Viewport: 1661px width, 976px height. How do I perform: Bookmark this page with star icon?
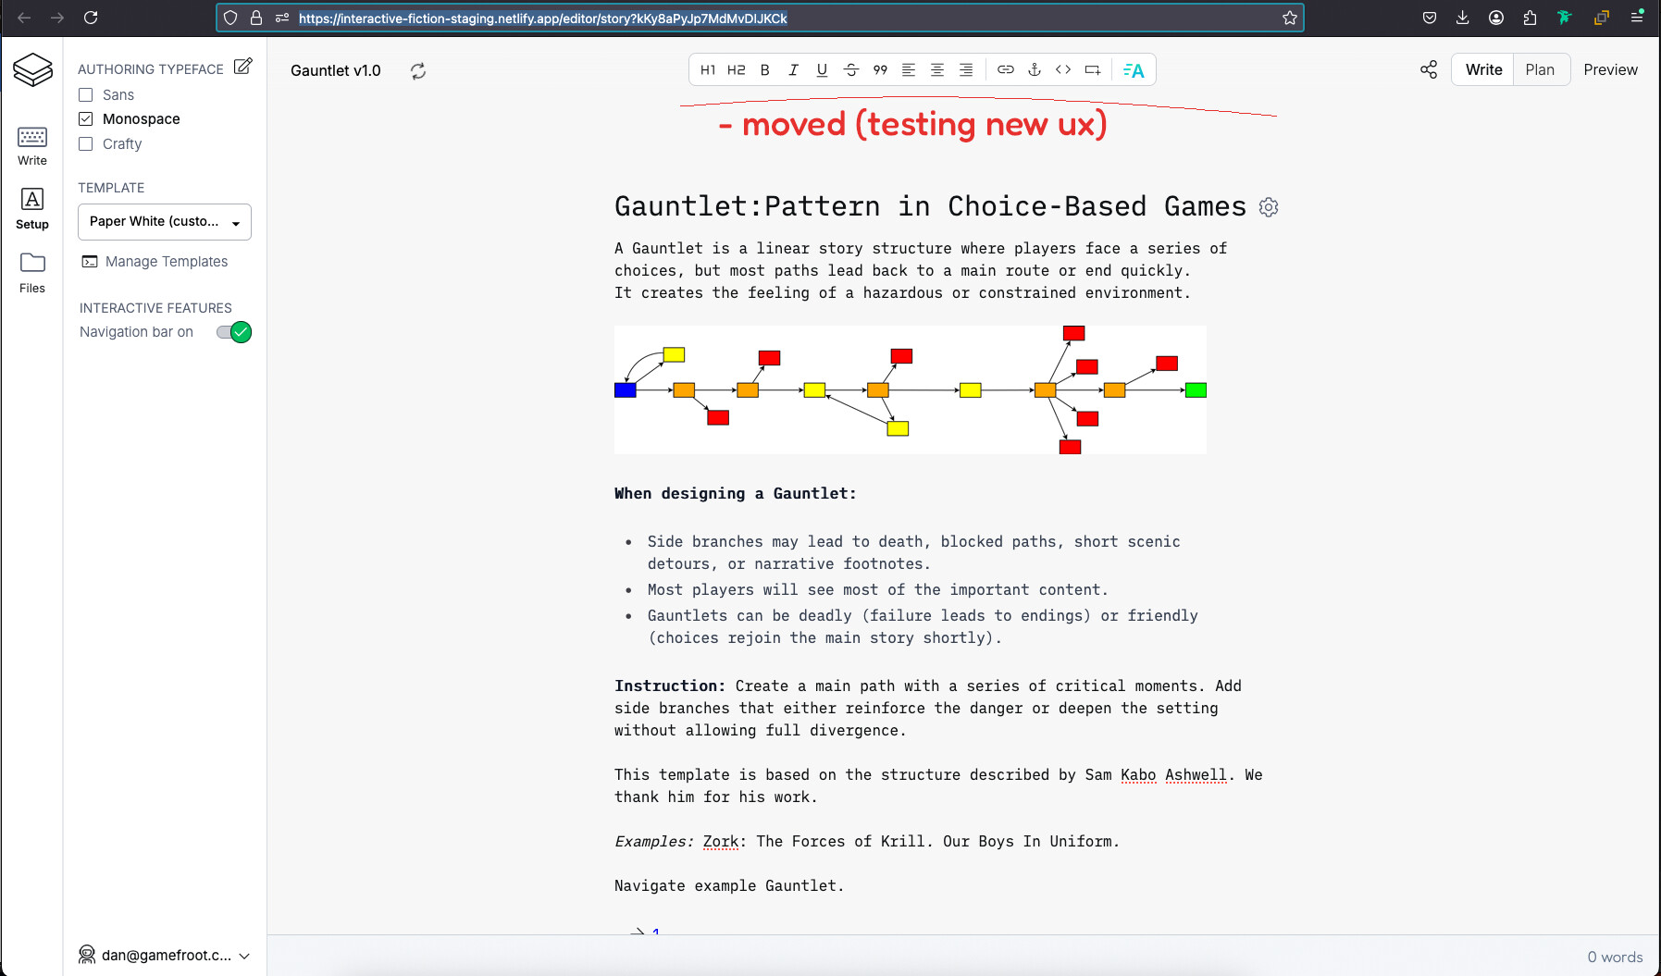coord(1289,18)
